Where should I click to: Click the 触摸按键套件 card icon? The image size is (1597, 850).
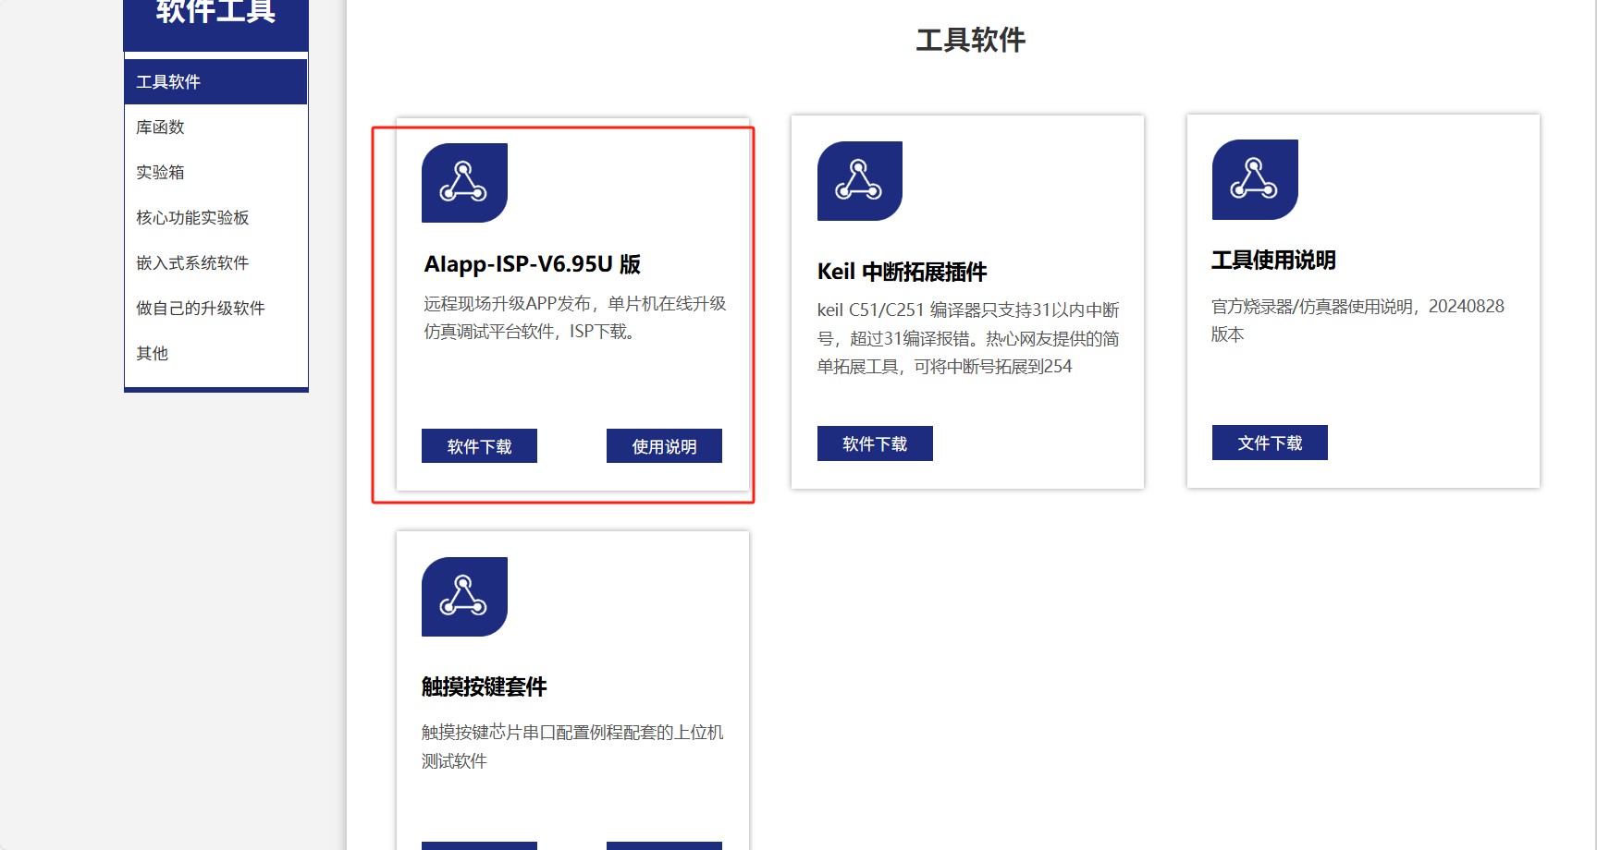[464, 597]
